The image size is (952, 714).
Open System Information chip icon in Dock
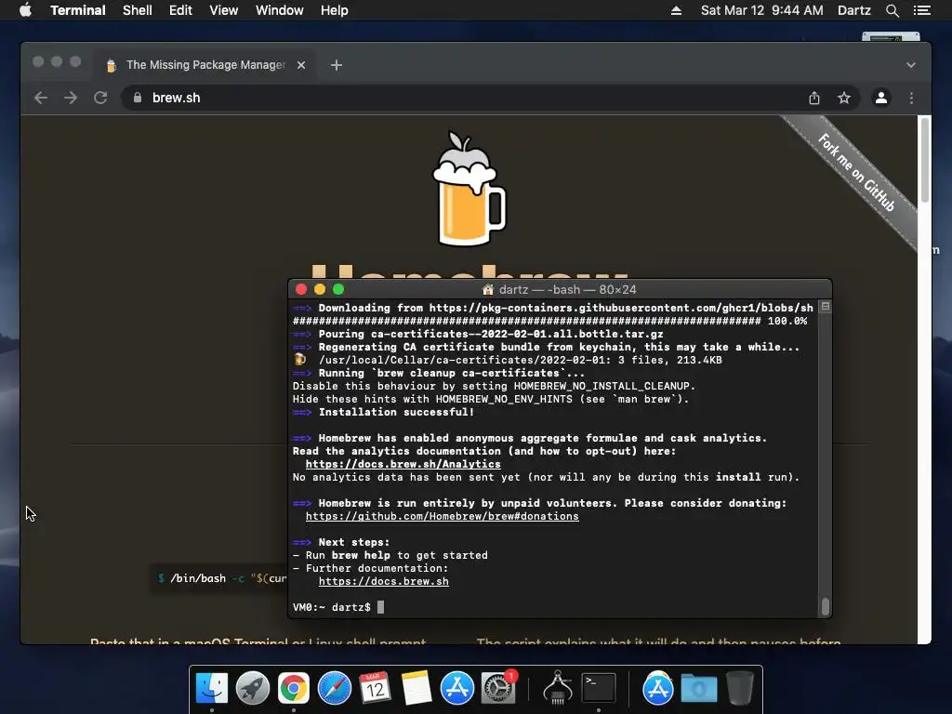click(x=558, y=688)
